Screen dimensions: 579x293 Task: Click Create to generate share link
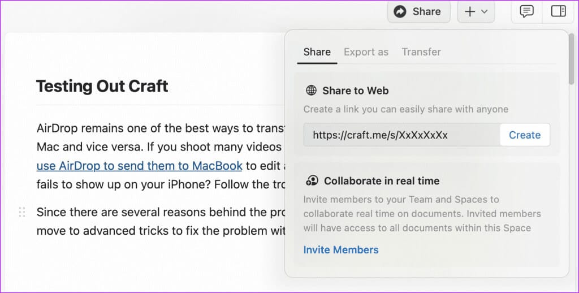tap(524, 135)
